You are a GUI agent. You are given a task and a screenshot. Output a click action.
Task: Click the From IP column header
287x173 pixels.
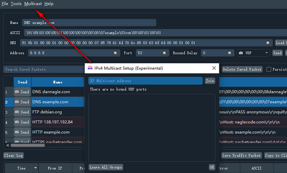(55, 168)
